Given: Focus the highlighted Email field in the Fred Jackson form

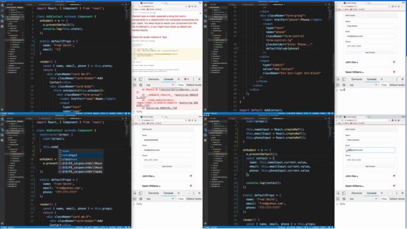Looking at the screenshot, I should coord(370,150).
